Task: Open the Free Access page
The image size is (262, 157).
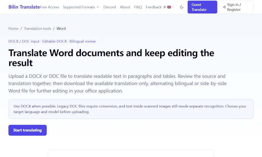Action: coord(49,7)
